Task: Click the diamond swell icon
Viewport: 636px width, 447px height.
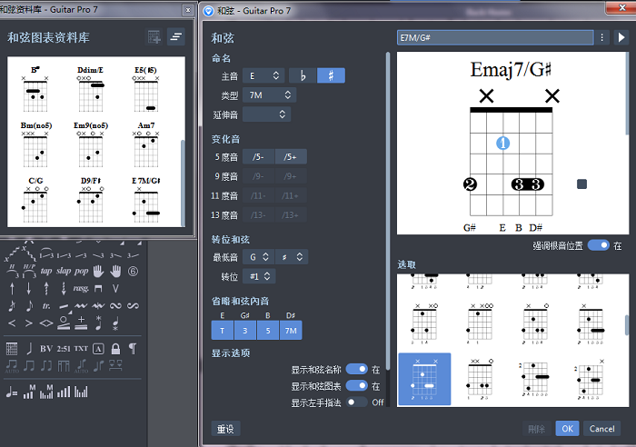Action: tap(46, 323)
